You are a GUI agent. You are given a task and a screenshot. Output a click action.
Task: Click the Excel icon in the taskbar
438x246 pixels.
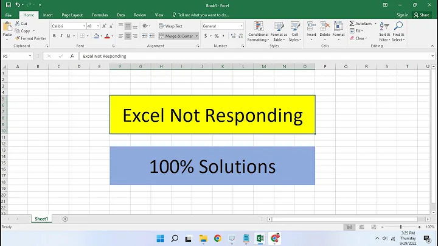tap(260, 239)
